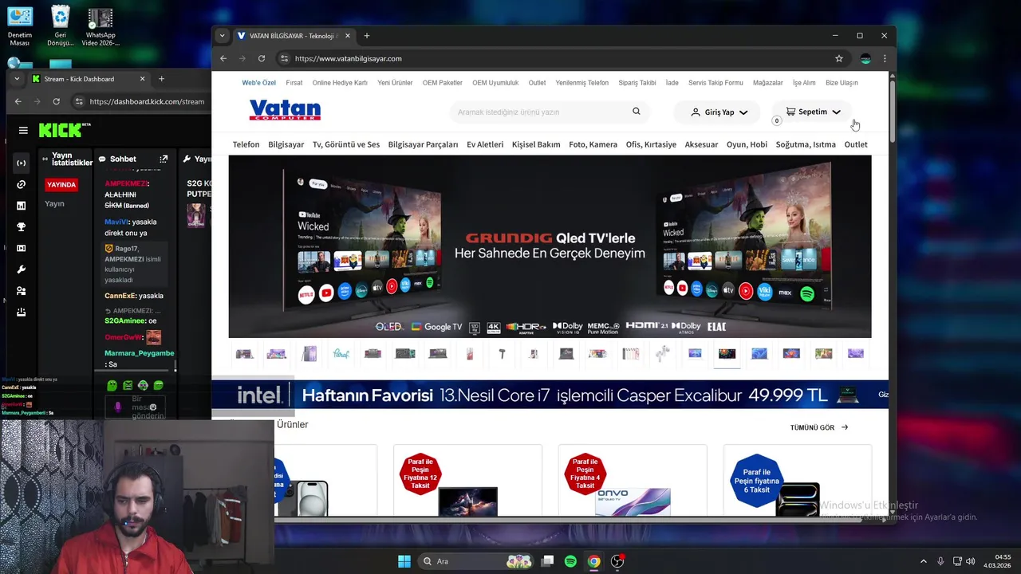Open the Sipariş Takibi link
This screenshot has height=574, width=1021.
[x=637, y=83]
